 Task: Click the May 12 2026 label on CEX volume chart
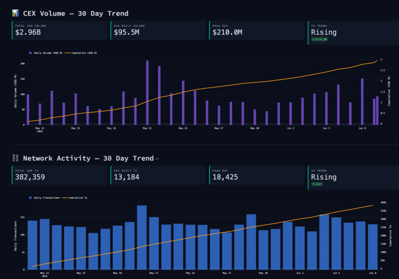[x=40, y=130]
